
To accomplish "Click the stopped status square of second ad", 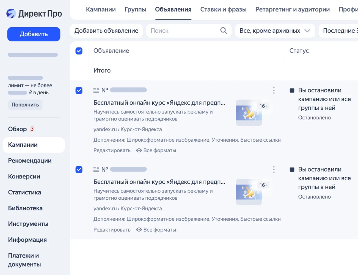I will point(292,170).
